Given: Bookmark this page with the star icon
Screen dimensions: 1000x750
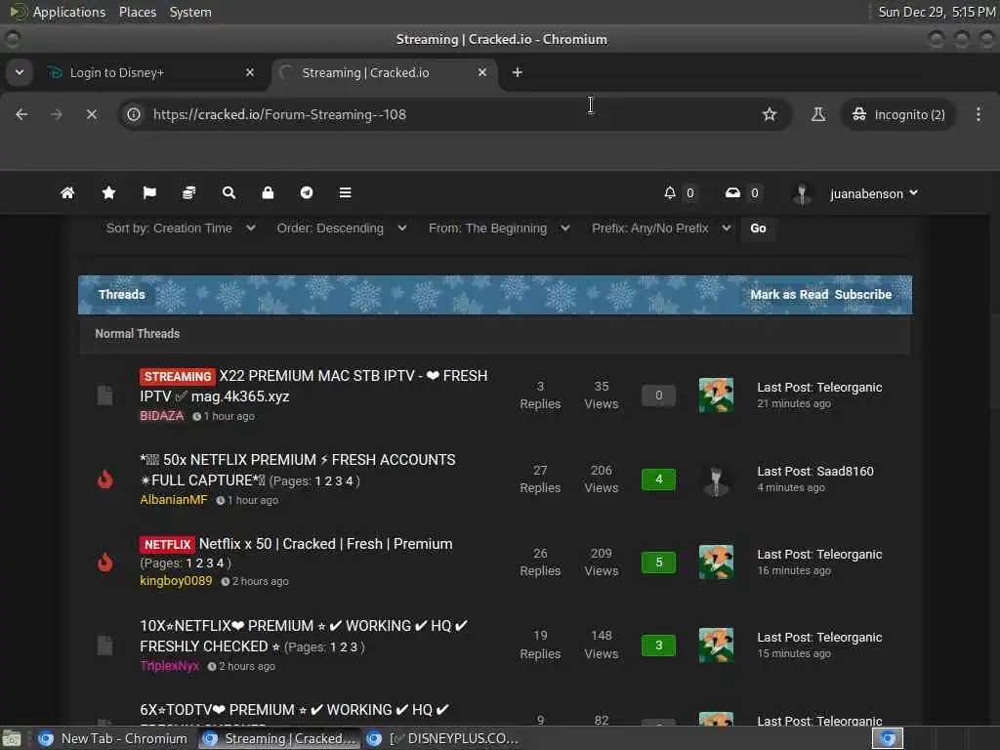Looking at the screenshot, I should tap(770, 114).
